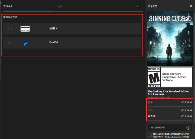Click the 您支付 USD $59.99 amount
The image size is (195, 139).
coord(186,117)
